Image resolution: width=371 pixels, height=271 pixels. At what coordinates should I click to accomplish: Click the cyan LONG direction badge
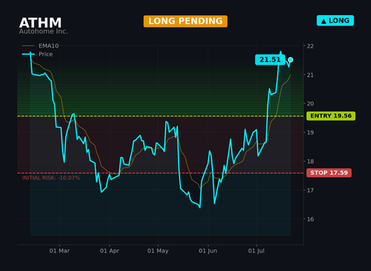[x=335, y=21]
